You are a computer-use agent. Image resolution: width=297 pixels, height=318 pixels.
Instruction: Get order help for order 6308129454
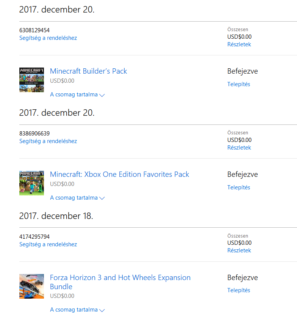click(48, 38)
